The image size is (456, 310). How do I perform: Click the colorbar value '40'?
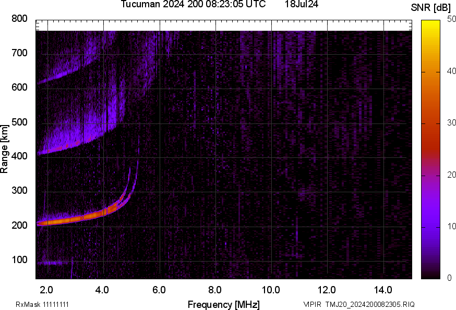click(x=451, y=71)
